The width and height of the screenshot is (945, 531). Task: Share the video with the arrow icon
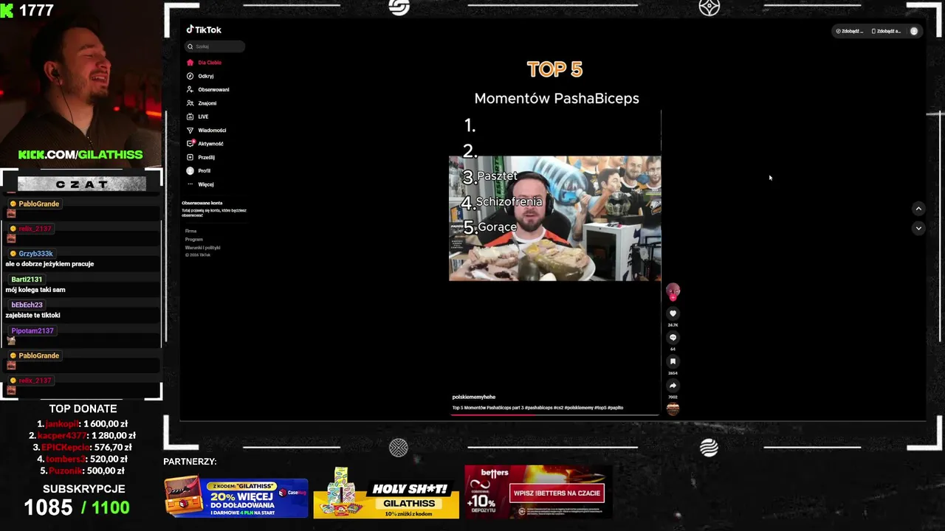tap(673, 385)
